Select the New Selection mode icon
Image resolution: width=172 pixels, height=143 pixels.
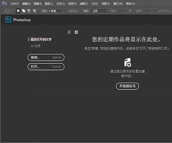[x=18, y=11]
